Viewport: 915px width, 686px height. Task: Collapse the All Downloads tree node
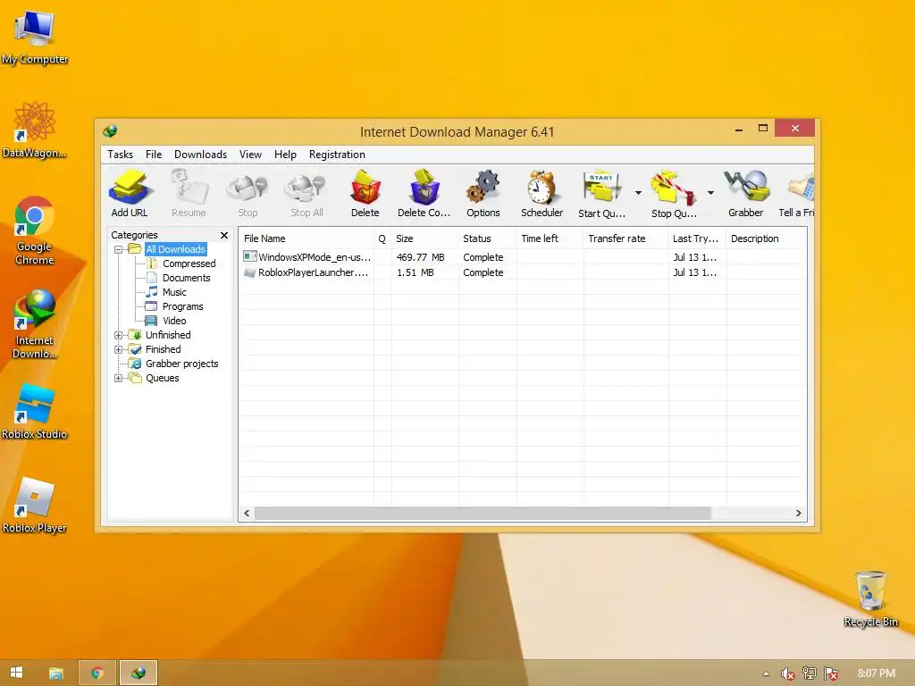pyautogui.click(x=119, y=250)
